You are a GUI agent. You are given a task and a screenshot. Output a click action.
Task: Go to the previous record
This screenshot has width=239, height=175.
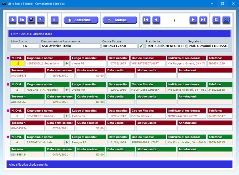tap(156, 20)
